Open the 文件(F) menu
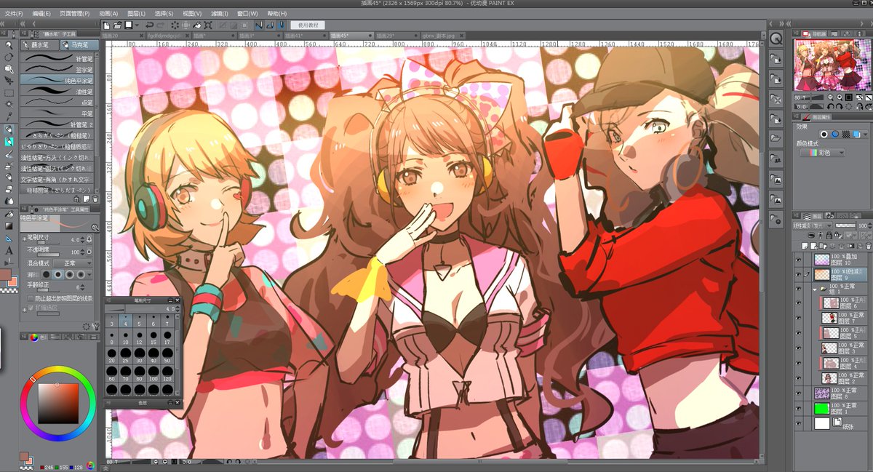Image resolution: width=873 pixels, height=472 pixels. (13, 13)
